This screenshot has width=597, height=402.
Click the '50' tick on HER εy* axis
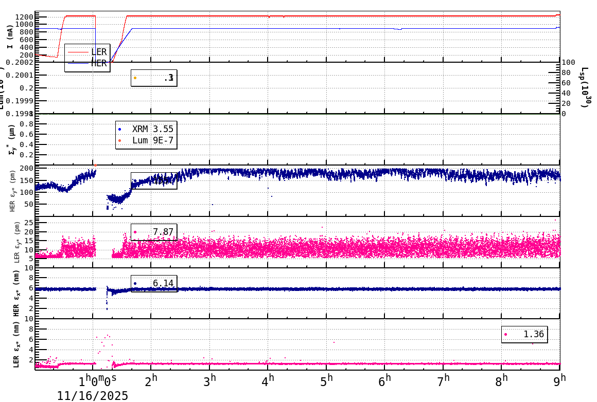pos(29,204)
